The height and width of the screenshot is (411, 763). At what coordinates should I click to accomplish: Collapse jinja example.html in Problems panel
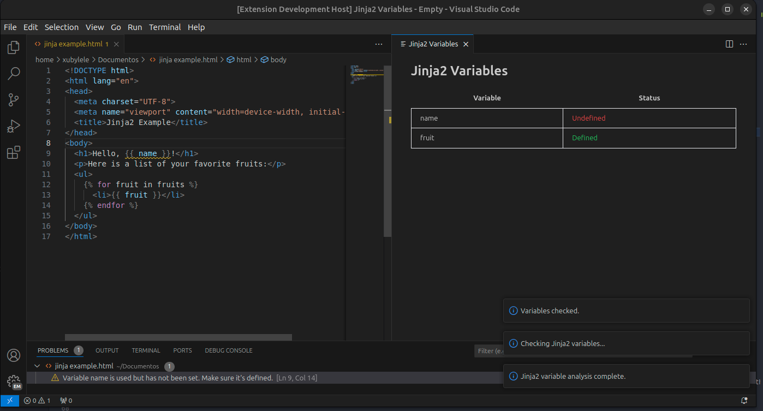click(37, 366)
